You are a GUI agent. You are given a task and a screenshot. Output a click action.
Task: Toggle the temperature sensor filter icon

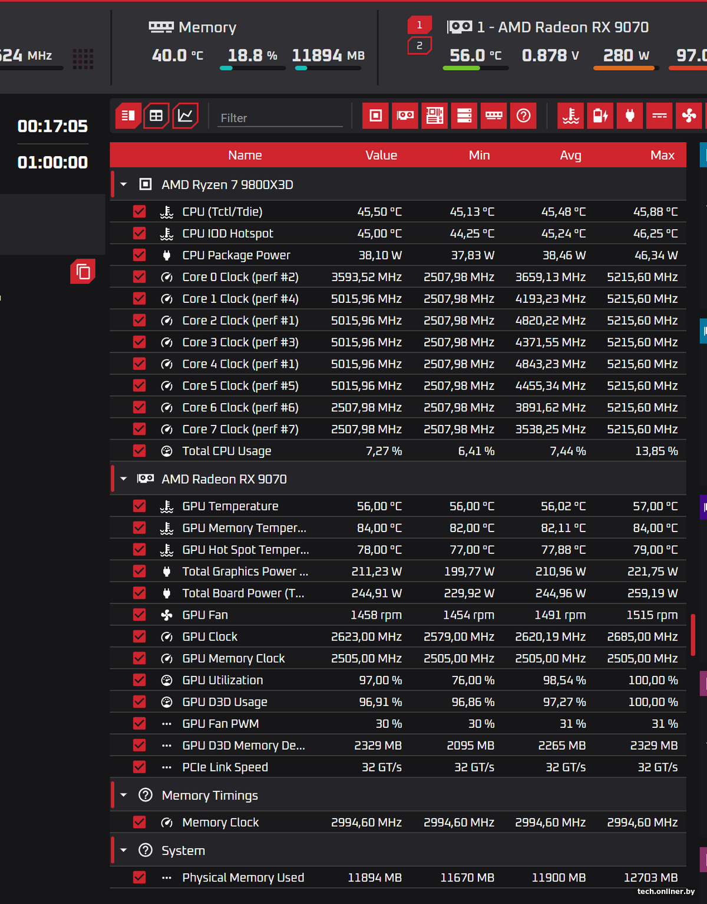point(570,116)
